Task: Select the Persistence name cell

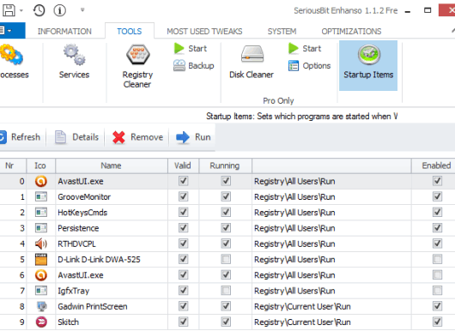Action: (112, 228)
